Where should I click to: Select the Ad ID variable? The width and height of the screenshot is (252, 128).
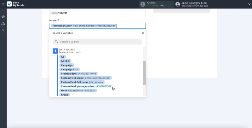click(65, 61)
